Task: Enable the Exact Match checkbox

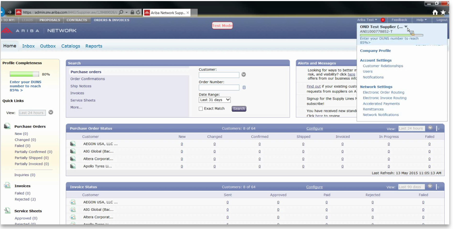Action: 201,109
